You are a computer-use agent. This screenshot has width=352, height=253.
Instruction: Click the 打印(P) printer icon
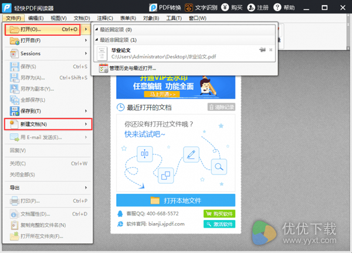click(x=14, y=201)
